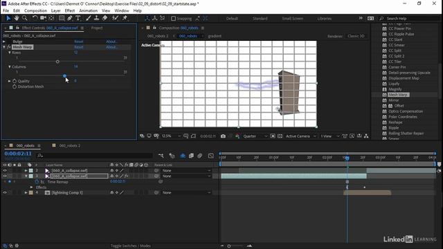Open the Libraries workspace

pos(324,19)
